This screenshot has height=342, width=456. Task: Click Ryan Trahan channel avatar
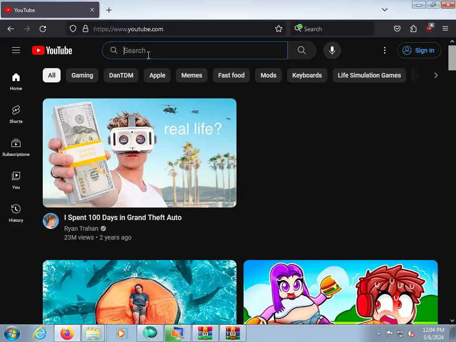point(51,221)
